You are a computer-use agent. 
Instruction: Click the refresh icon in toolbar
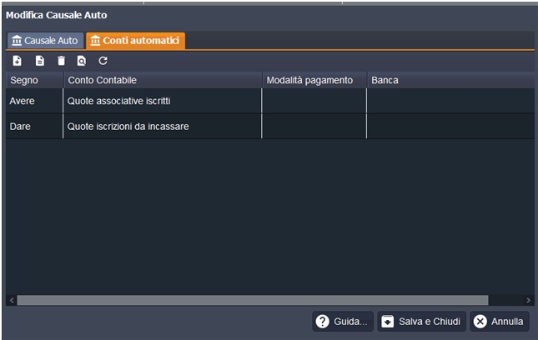point(103,61)
